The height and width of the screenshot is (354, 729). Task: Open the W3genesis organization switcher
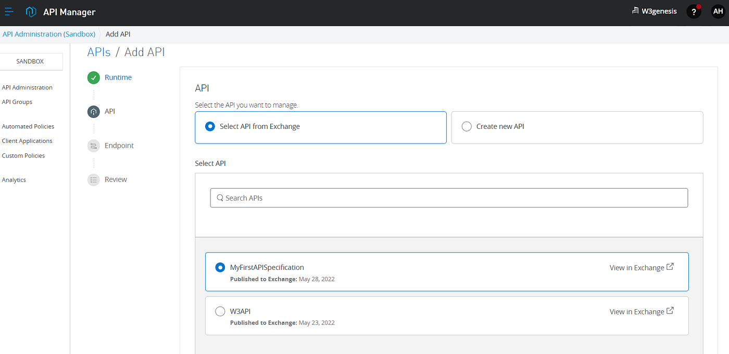(654, 11)
